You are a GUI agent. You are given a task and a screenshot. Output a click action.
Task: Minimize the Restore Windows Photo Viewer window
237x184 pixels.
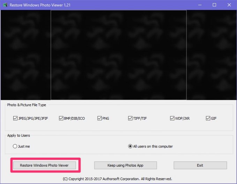point(200,5)
